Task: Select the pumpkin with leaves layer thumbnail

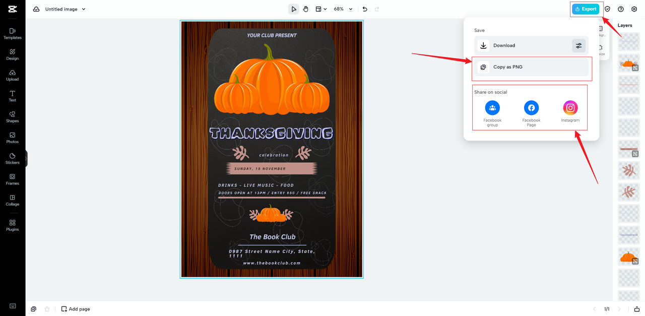Action: [x=628, y=62]
